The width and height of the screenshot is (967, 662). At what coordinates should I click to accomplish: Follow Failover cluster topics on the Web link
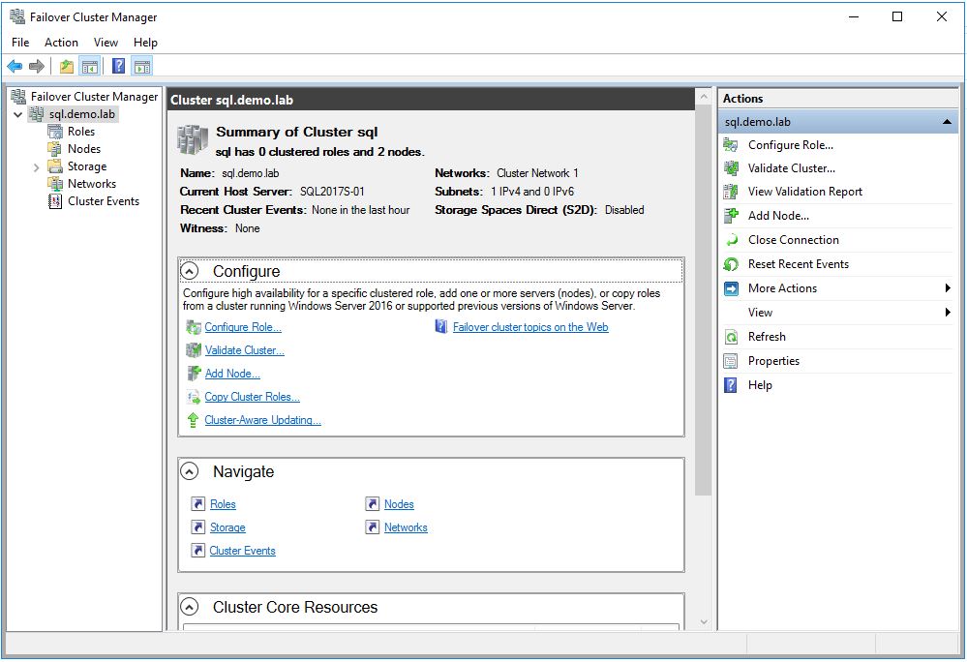coord(530,327)
